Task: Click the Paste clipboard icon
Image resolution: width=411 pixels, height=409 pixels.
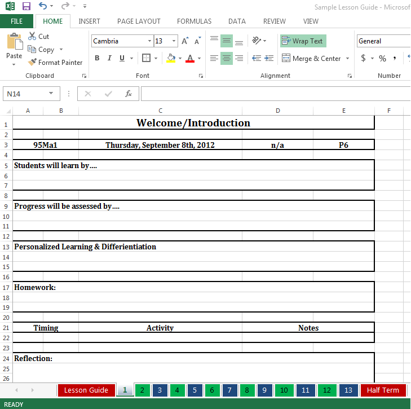Action: 15,41
